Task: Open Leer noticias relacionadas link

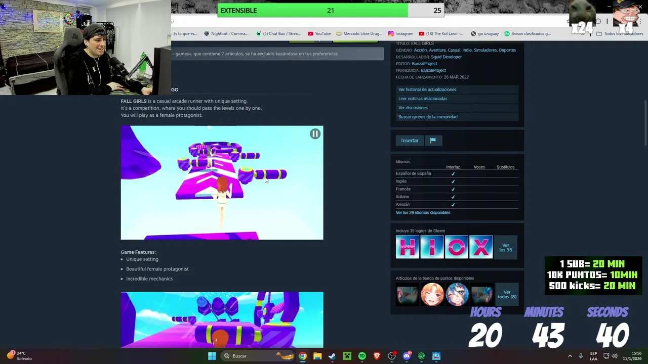Action: coord(423,99)
